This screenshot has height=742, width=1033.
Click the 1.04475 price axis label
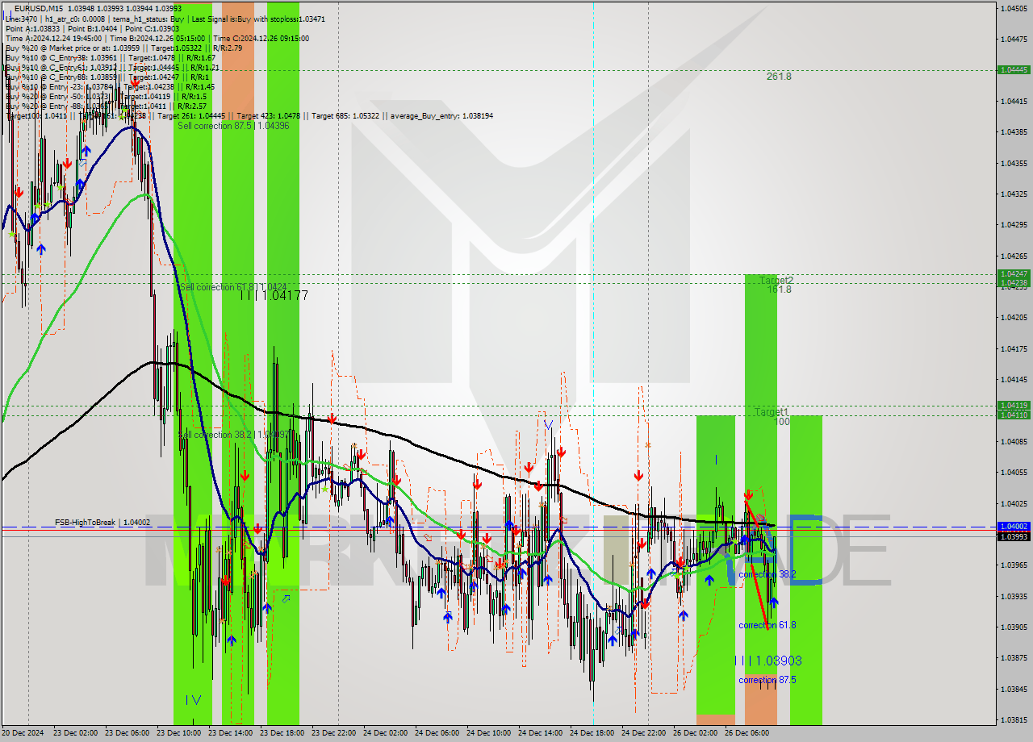tap(1014, 39)
